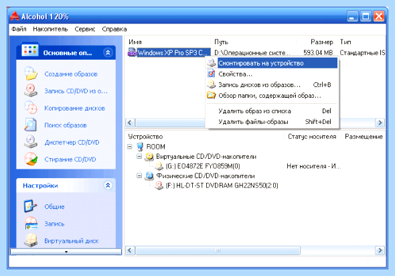This screenshot has width=395, height=276.
Task: Select the (F:) HL-DT-ST DVDRAM GH22NS50 drive
Action: pyautogui.click(x=222, y=186)
